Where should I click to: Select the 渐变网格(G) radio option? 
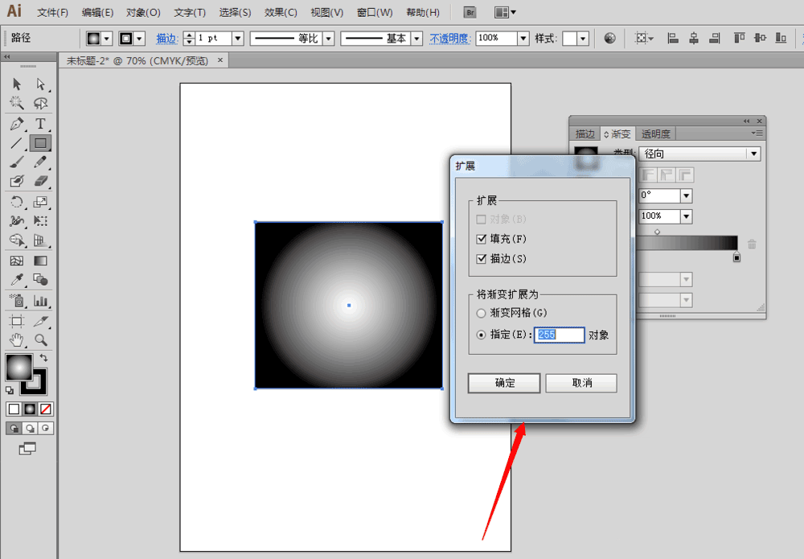point(481,313)
